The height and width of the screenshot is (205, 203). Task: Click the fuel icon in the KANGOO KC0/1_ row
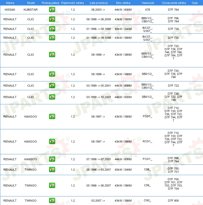tap(52, 142)
